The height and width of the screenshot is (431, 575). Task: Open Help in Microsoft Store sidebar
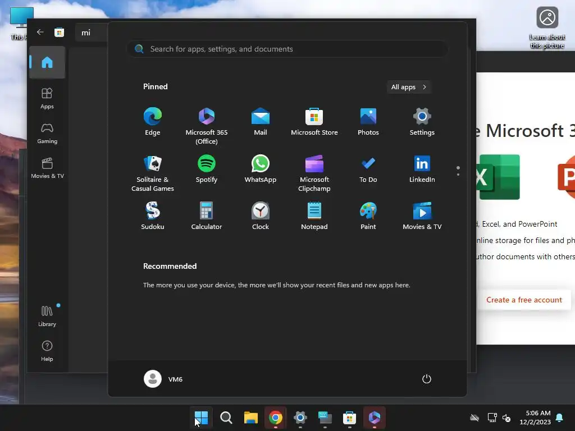tap(47, 351)
